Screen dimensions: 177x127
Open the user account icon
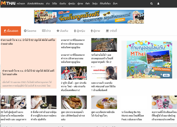coord(158,4)
